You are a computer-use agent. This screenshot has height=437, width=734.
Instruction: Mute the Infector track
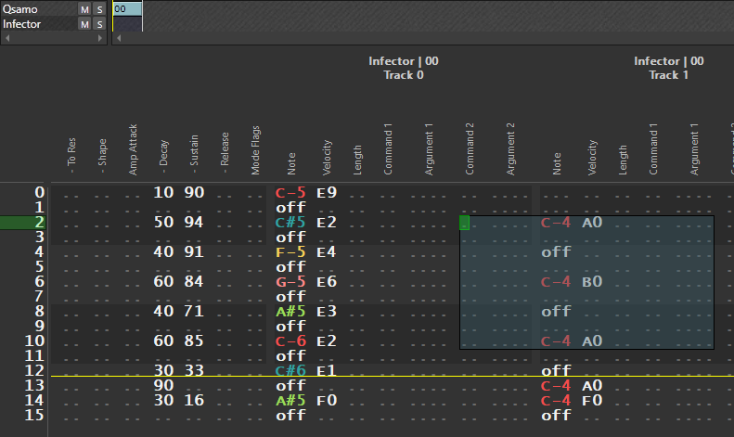84,24
